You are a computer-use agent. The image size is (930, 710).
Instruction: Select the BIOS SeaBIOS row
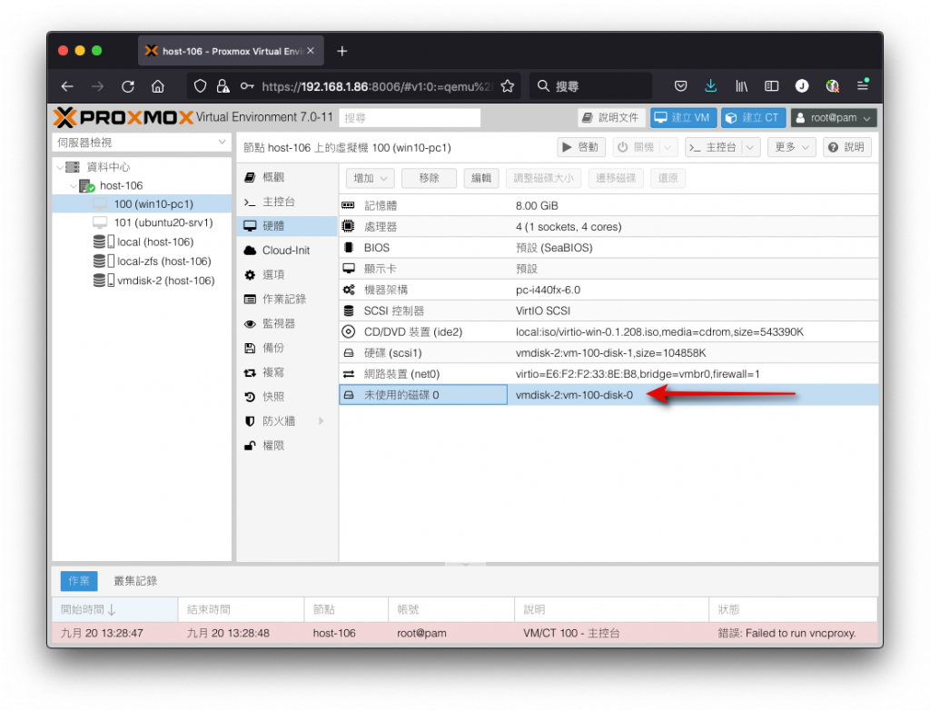(x=608, y=247)
